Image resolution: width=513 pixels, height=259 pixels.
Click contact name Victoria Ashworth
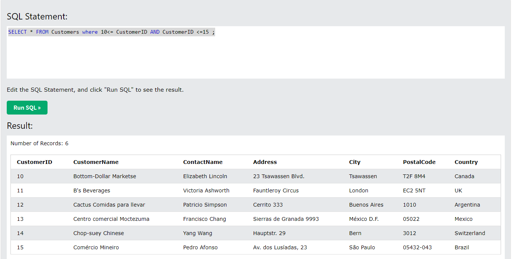pos(206,191)
